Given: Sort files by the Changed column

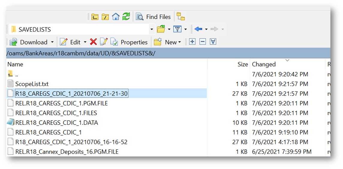Looking at the screenshot, I should [x=264, y=64].
